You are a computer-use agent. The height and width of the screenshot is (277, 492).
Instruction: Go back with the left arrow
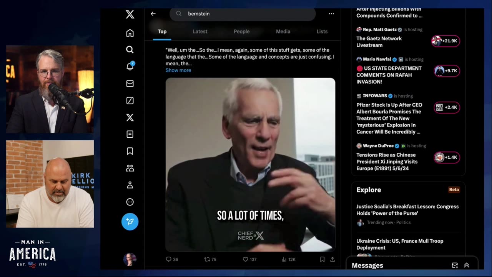point(153,14)
